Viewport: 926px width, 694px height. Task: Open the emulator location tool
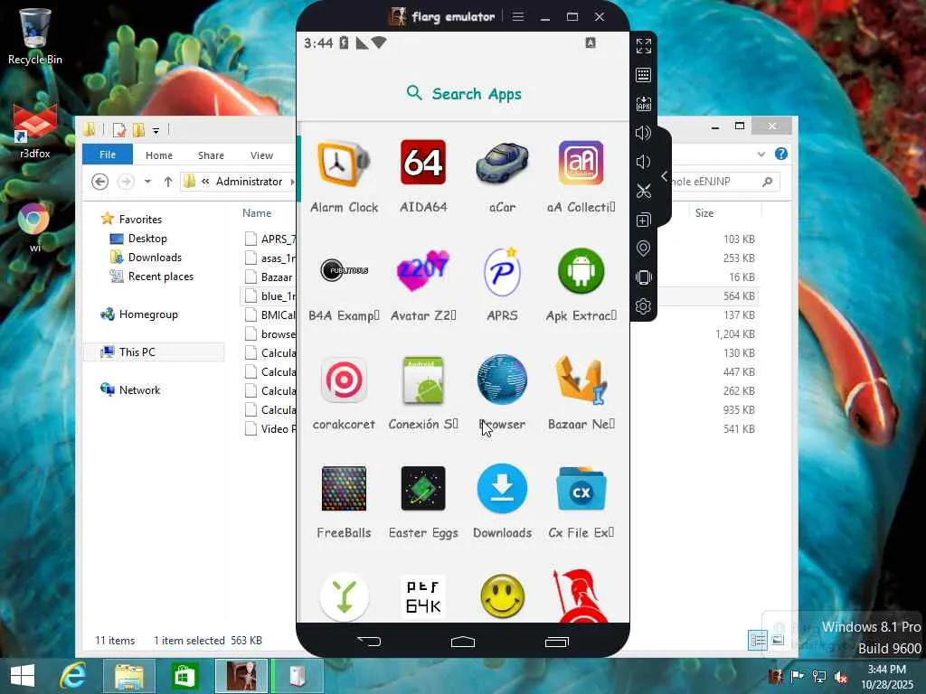[643, 249]
